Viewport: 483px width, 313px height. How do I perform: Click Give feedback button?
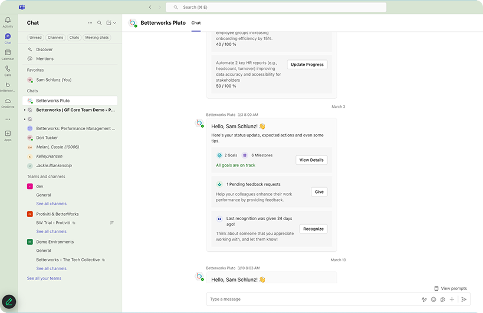pyautogui.click(x=319, y=192)
